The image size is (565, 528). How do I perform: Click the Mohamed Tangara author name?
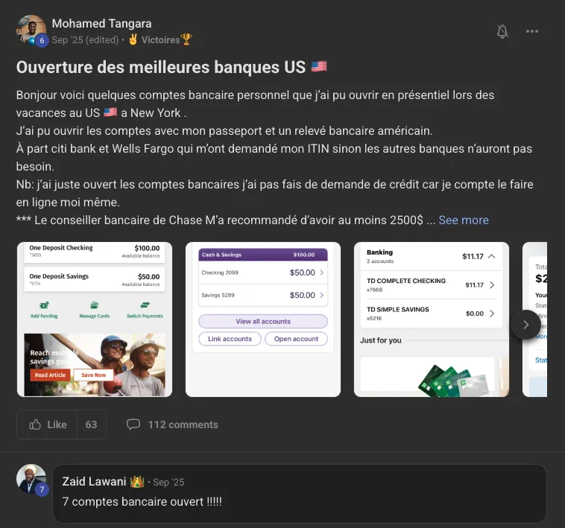[101, 23]
